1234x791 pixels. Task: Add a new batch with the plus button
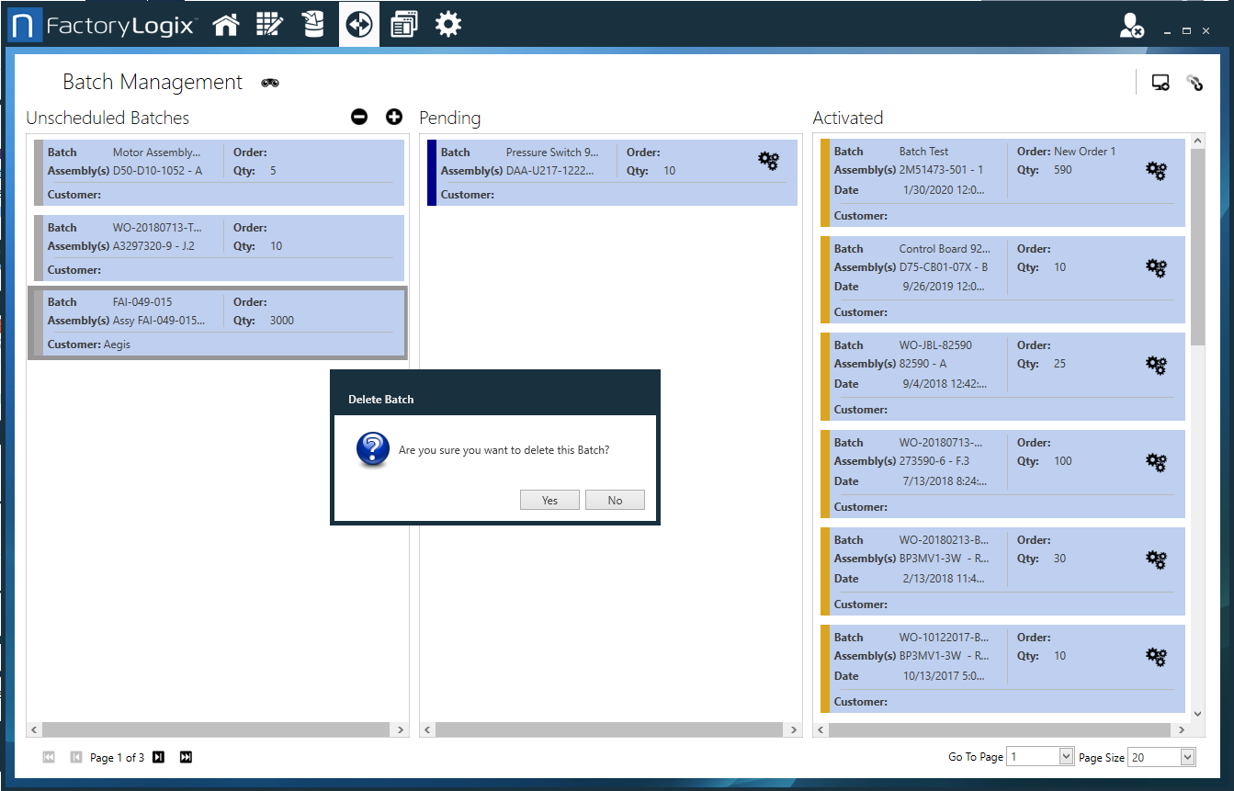pyautogui.click(x=394, y=117)
